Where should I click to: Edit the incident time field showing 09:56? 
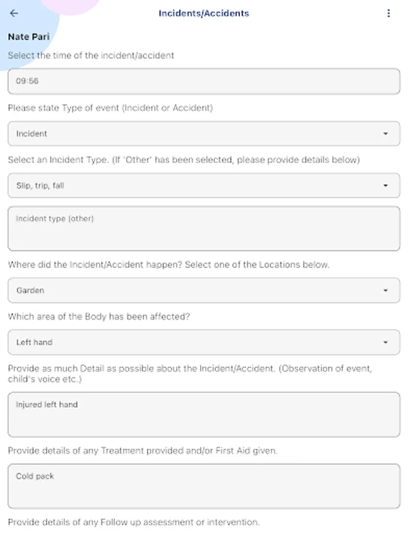pyautogui.click(x=204, y=81)
